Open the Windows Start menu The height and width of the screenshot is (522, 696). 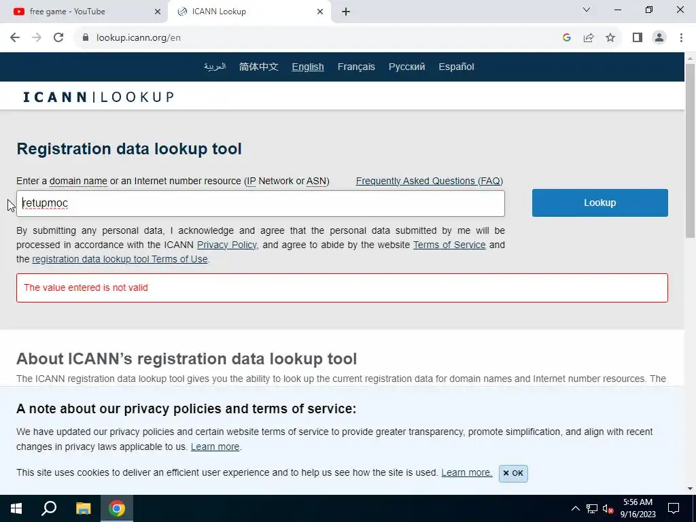pos(16,508)
